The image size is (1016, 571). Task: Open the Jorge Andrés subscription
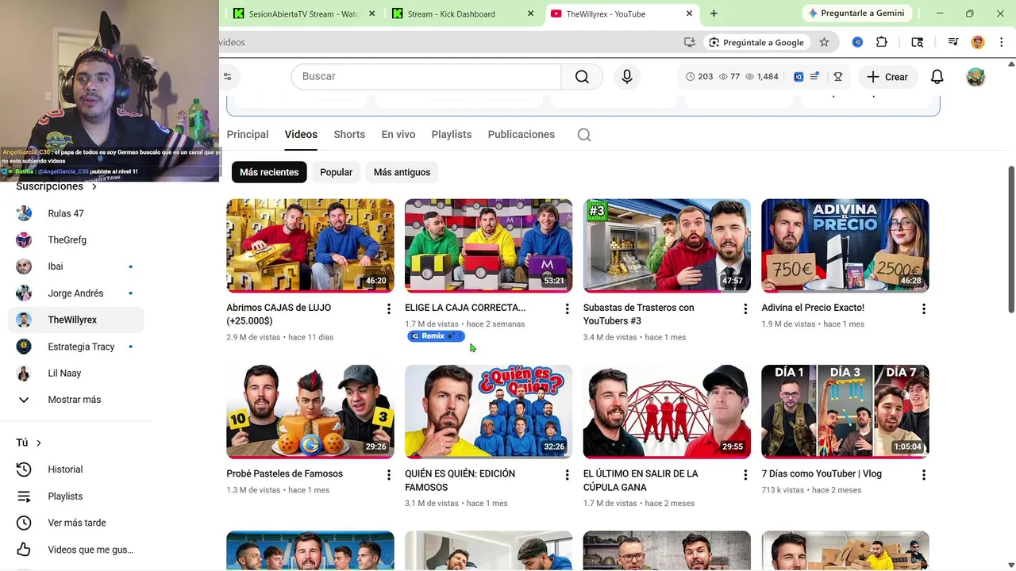75,293
